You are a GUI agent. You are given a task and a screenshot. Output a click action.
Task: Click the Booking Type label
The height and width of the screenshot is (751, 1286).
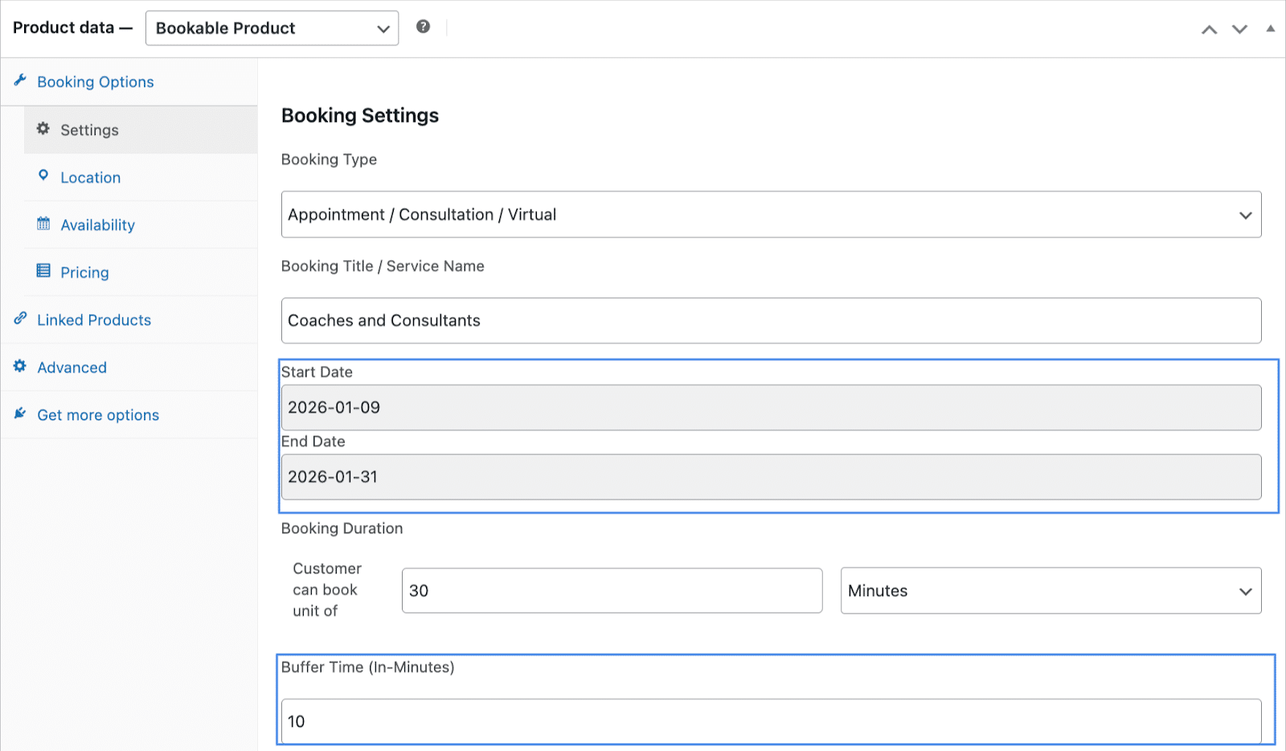[329, 160]
